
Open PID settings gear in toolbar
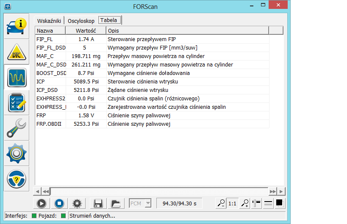click(77, 203)
